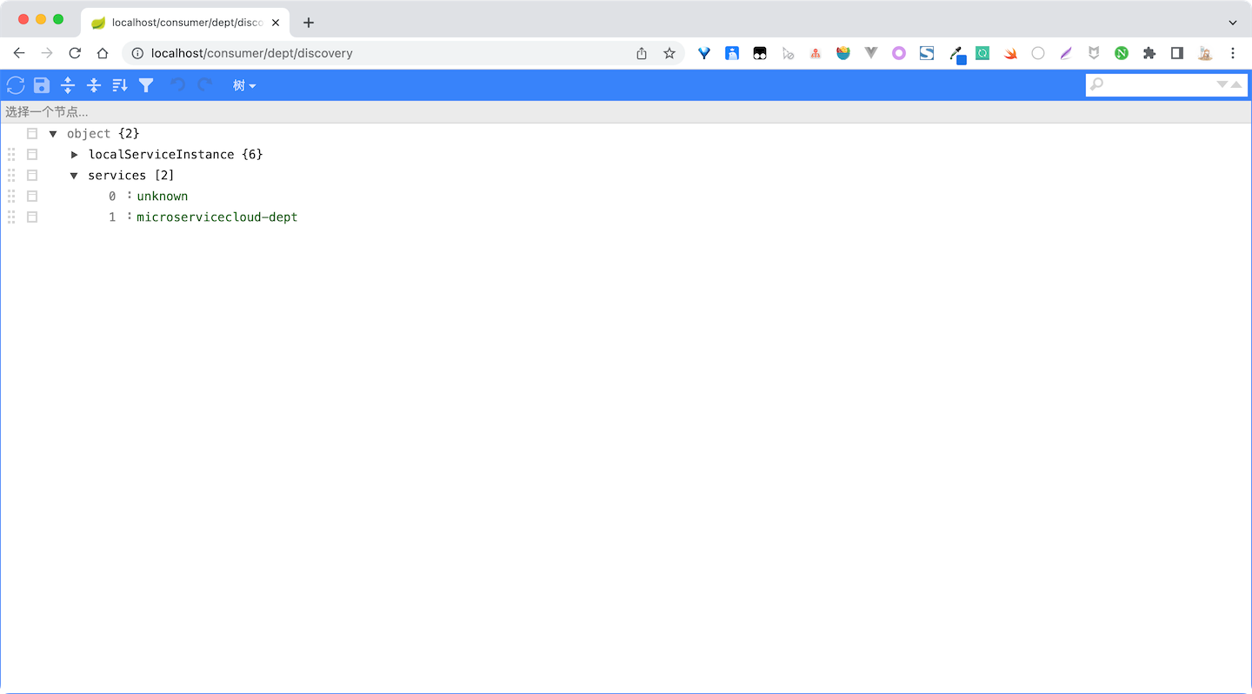Screen dimensions: 1252x694
Task: Click the share page icon in address bar
Action: 642,53
